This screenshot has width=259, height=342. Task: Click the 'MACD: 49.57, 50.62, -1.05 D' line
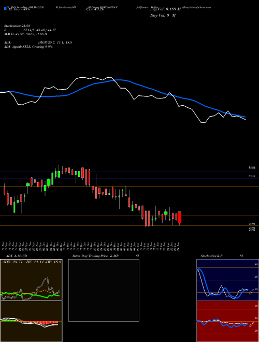(25, 34)
